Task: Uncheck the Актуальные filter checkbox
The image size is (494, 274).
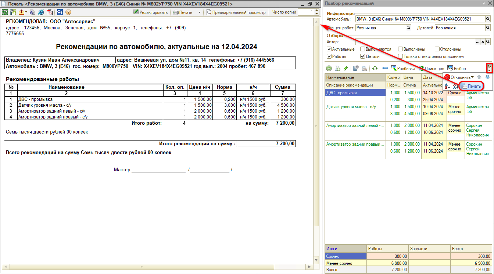Action: click(x=329, y=49)
